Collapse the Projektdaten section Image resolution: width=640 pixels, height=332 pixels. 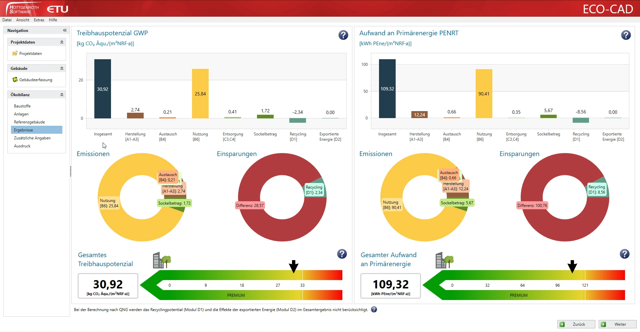tap(62, 42)
